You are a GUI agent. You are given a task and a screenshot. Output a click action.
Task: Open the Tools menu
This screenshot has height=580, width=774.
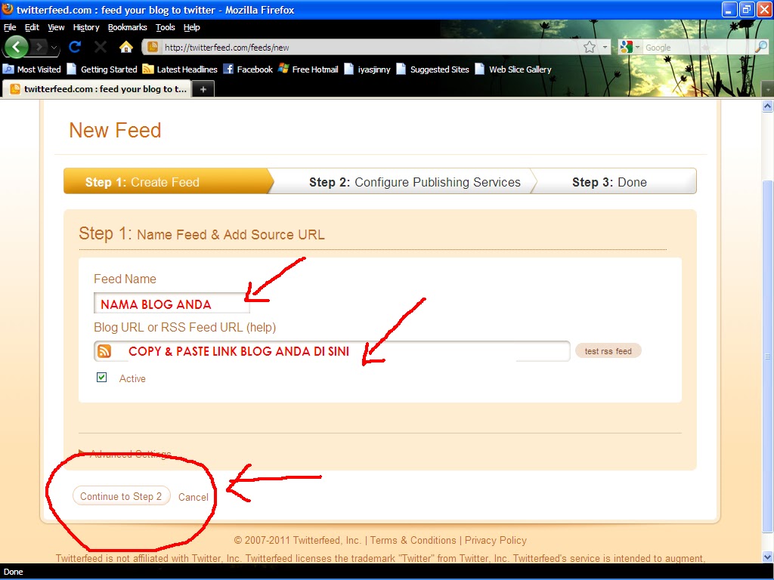pyautogui.click(x=166, y=27)
